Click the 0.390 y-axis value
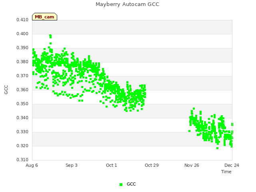Image resolution: width=256 pixels, height=192 pixels. click(x=22, y=48)
